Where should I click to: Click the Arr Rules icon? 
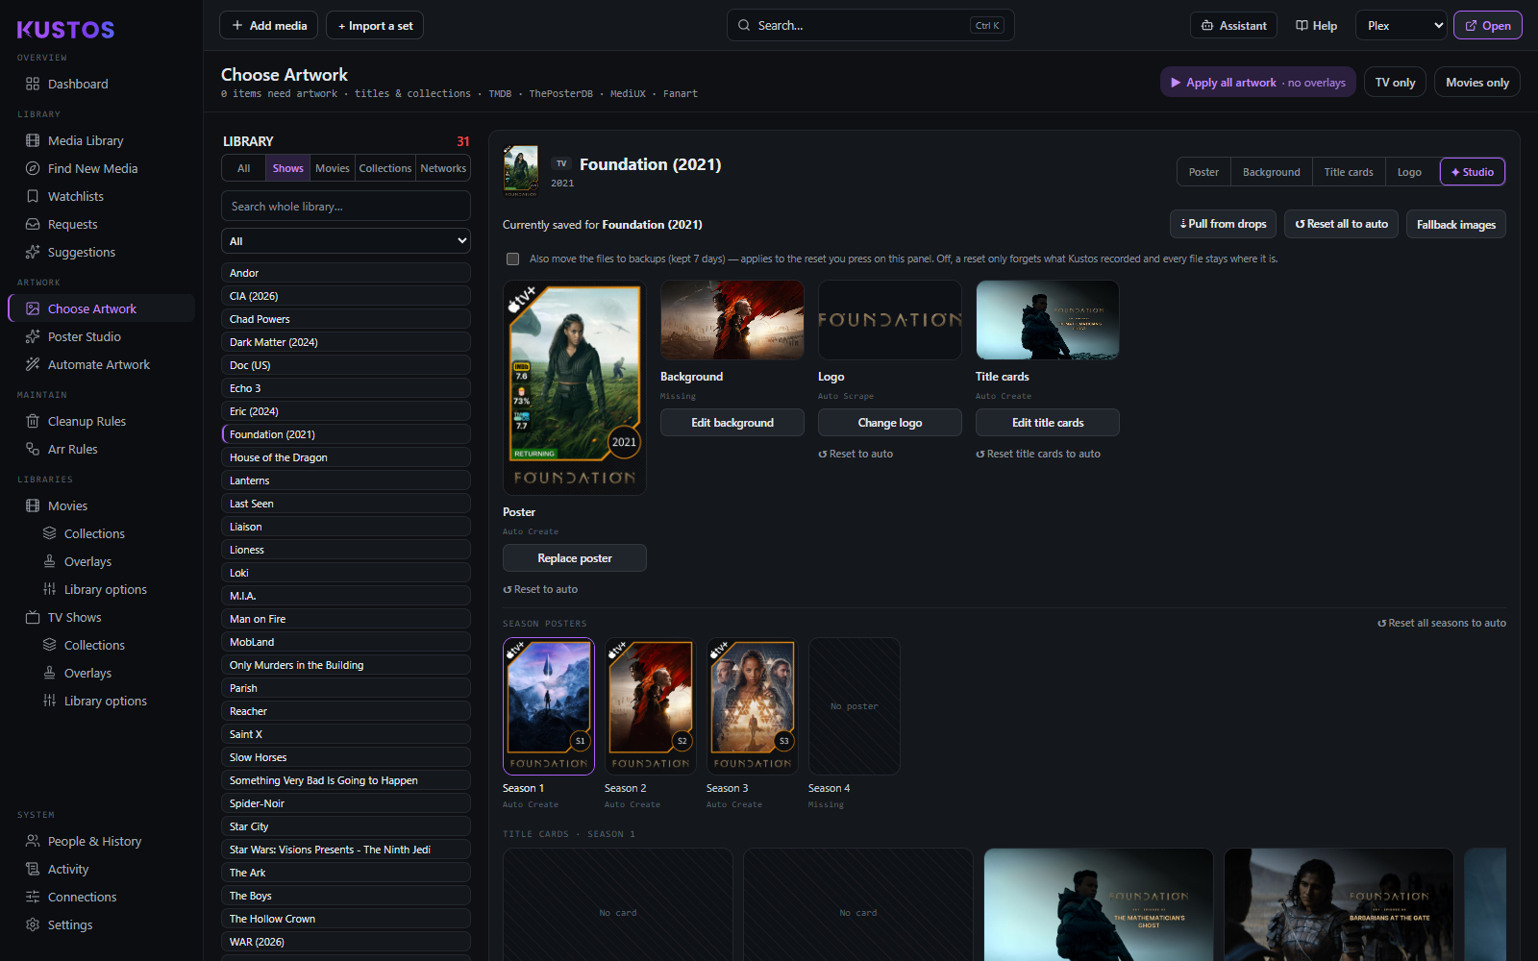(x=33, y=449)
